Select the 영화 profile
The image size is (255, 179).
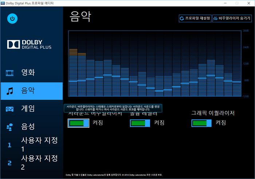(32, 73)
